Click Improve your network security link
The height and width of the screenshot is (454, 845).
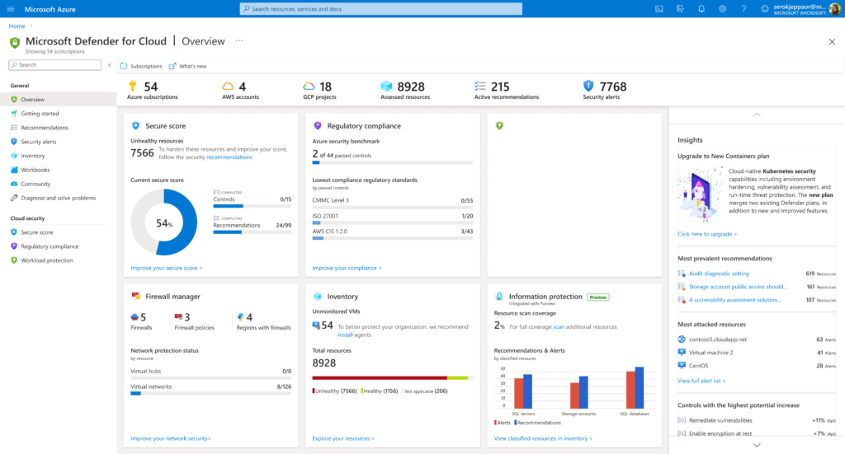click(171, 438)
